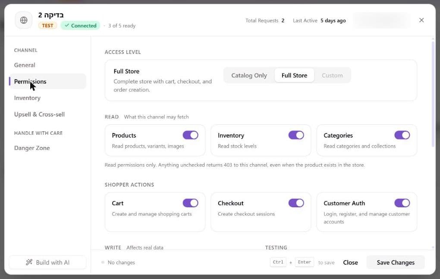Click the globe channel icon
This screenshot has width=440, height=279.
tap(24, 20)
